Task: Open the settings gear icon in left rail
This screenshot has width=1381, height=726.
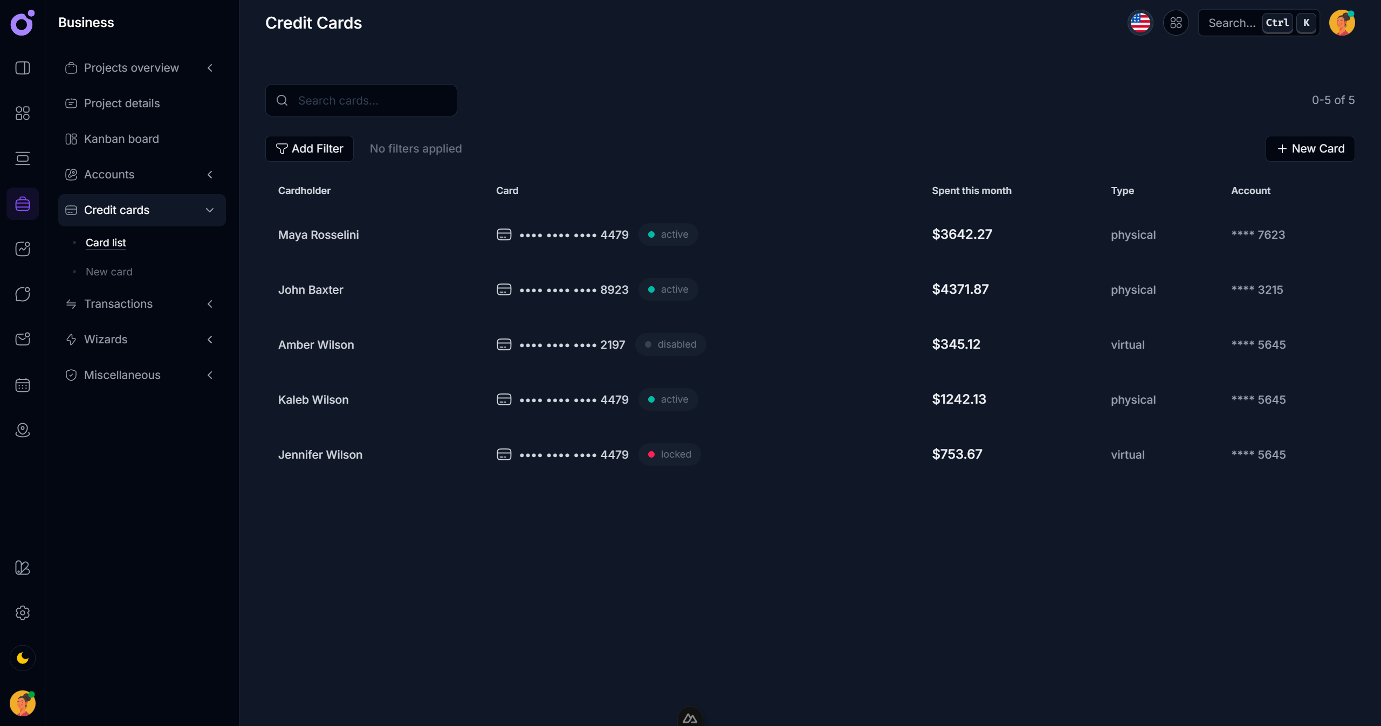Action: pyautogui.click(x=23, y=613)
